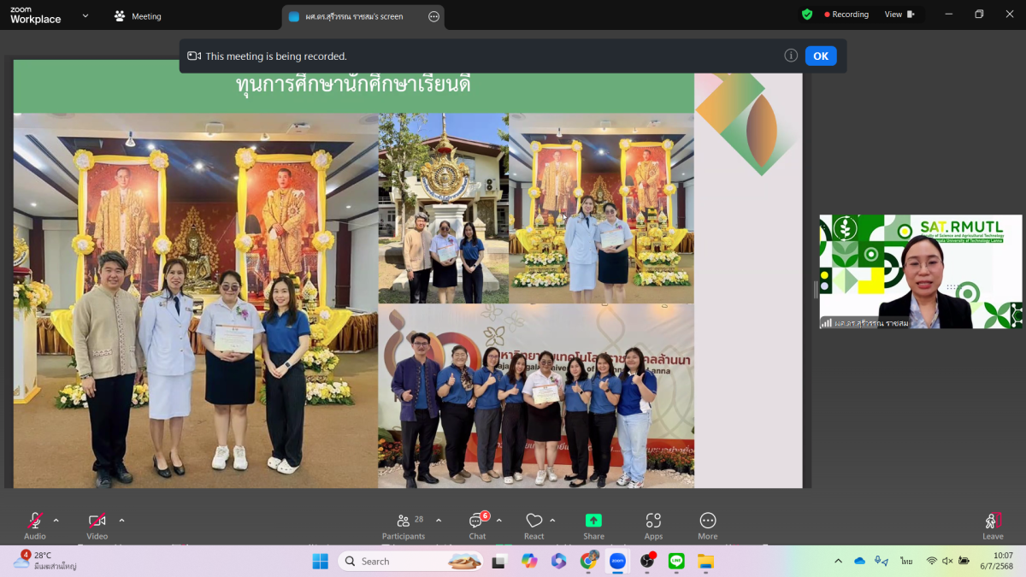
Task: Open the More options menu
Action: [707, 526]
